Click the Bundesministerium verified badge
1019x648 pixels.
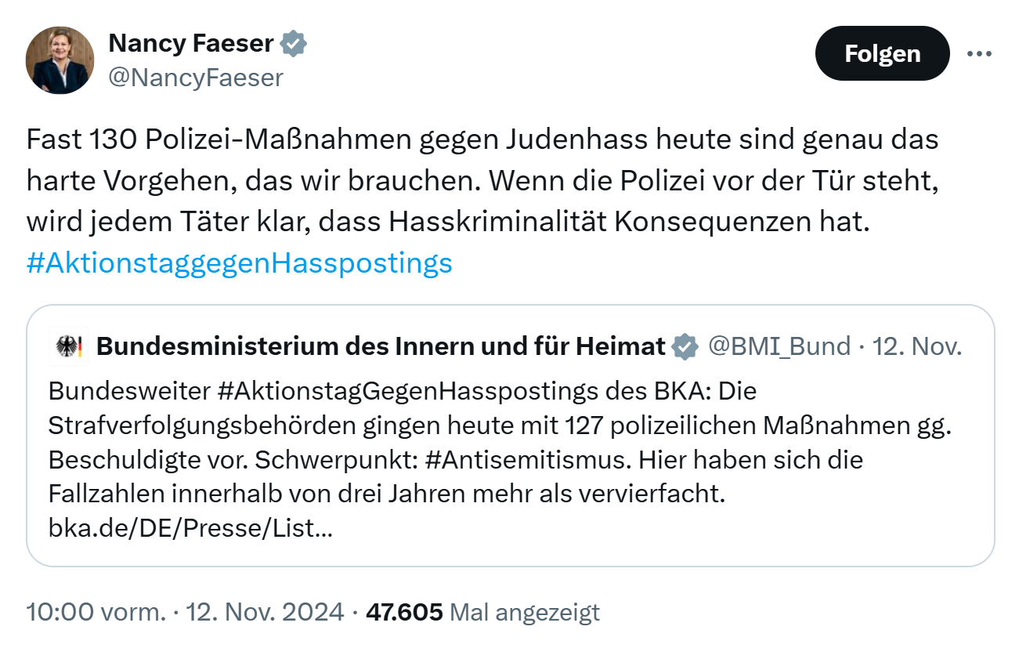pyautogui.click(x=685, y=346)
